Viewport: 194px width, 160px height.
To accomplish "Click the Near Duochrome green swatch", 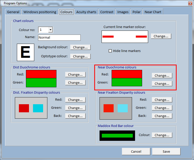I will [127, 82].
